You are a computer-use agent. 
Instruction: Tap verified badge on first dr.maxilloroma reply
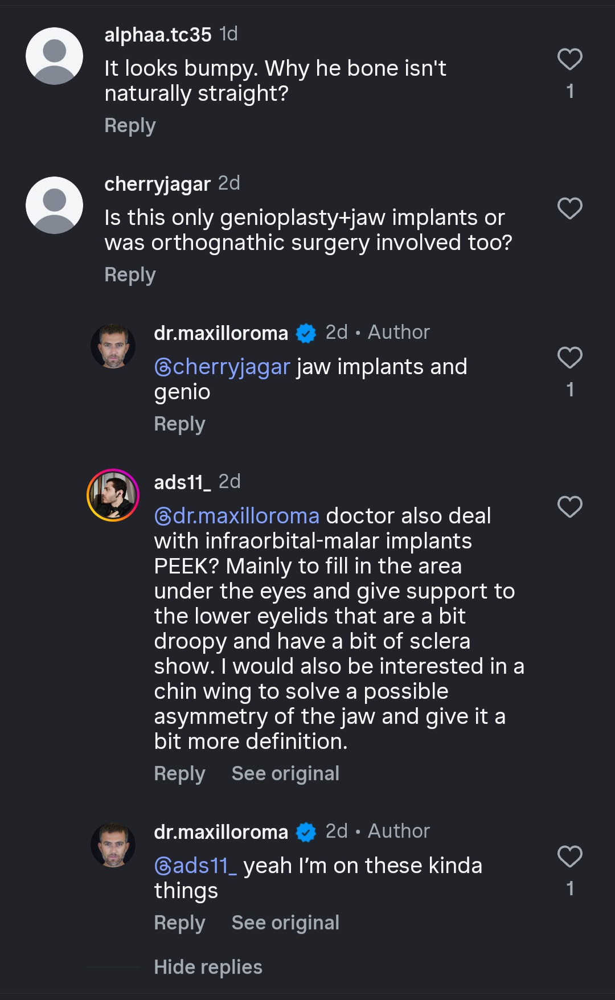(306, 333)
